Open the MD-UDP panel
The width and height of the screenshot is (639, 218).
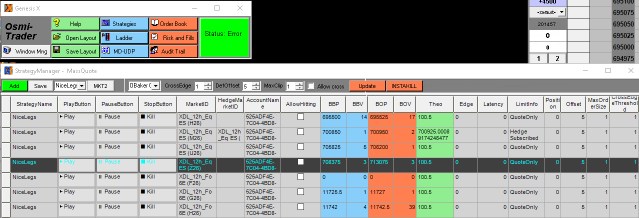tap(124, 51)
